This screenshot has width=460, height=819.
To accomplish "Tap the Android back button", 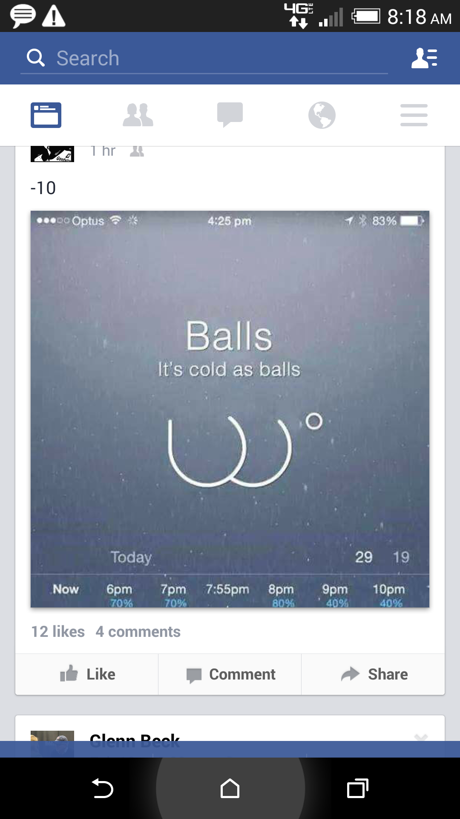I will coord(102,788).
